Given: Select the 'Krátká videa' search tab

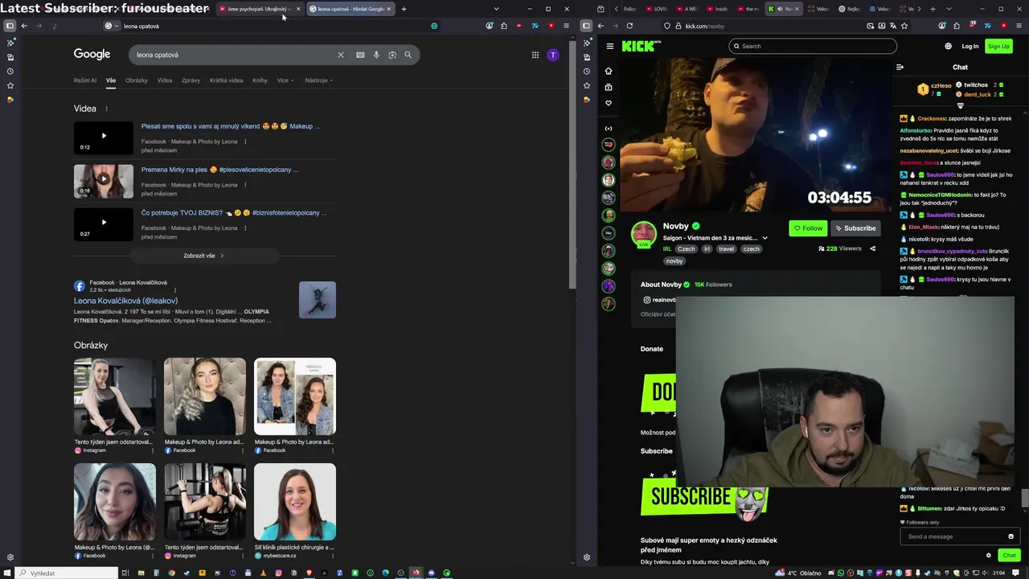Looking at the screenshot, I should click(226, 80).
